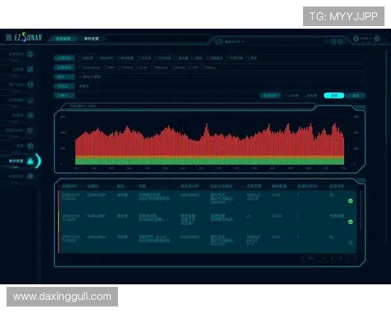
Task: Tick the Critical alert level checkbox
Action: 119,67
